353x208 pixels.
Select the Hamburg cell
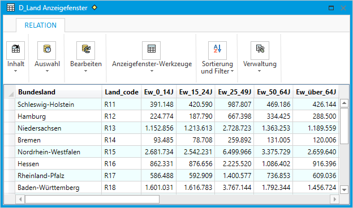click(58, 116)
